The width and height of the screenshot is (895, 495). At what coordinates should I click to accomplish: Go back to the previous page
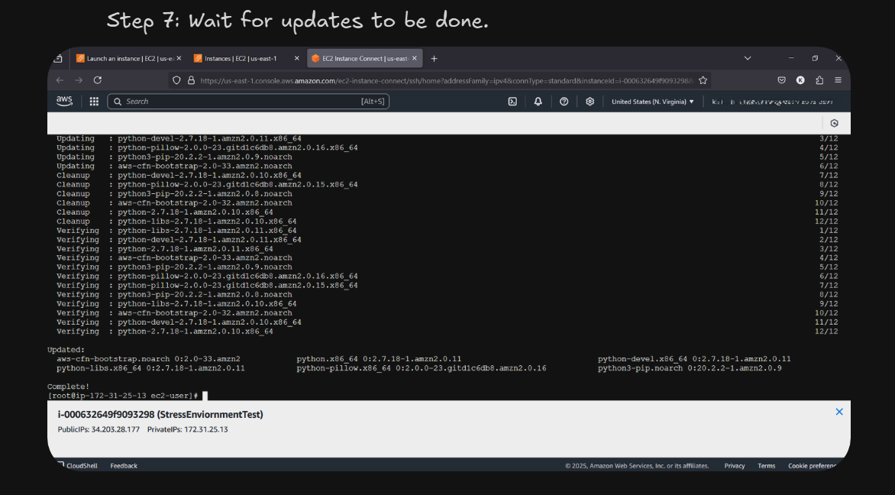(x=60, y=80)
